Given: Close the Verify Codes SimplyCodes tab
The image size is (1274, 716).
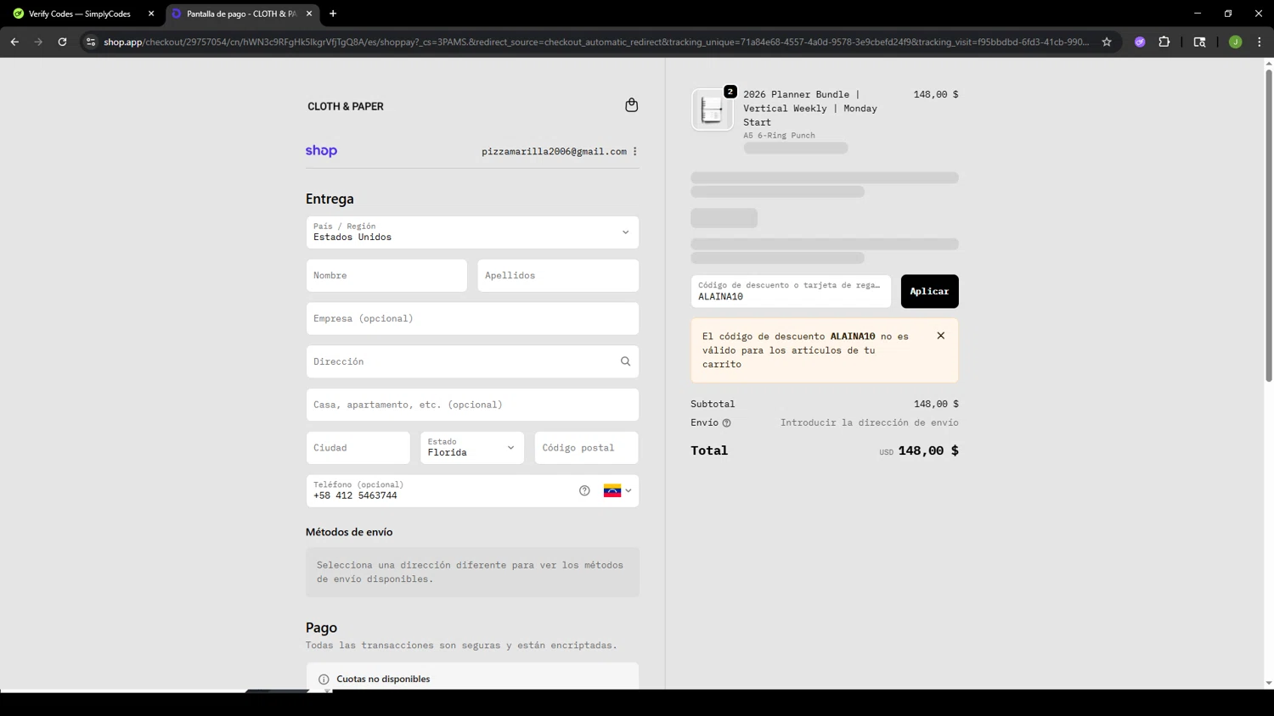Looking at the screenshot, I should 151,14.
